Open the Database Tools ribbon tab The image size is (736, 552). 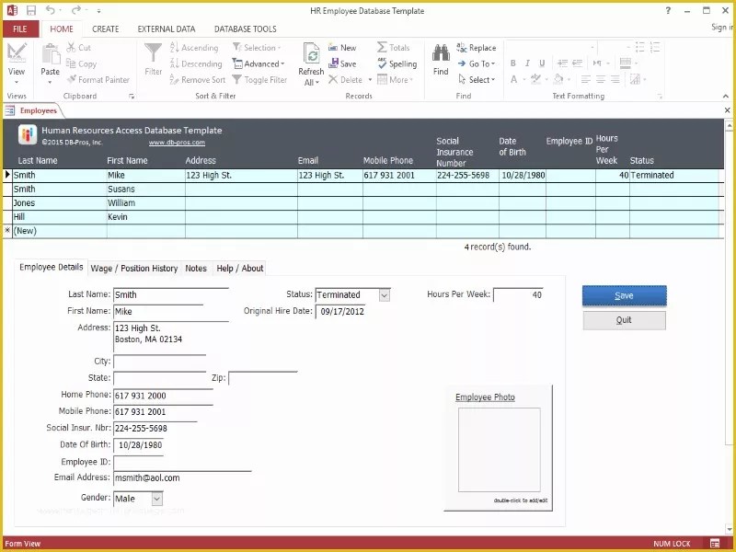click(x=245, y=29)
